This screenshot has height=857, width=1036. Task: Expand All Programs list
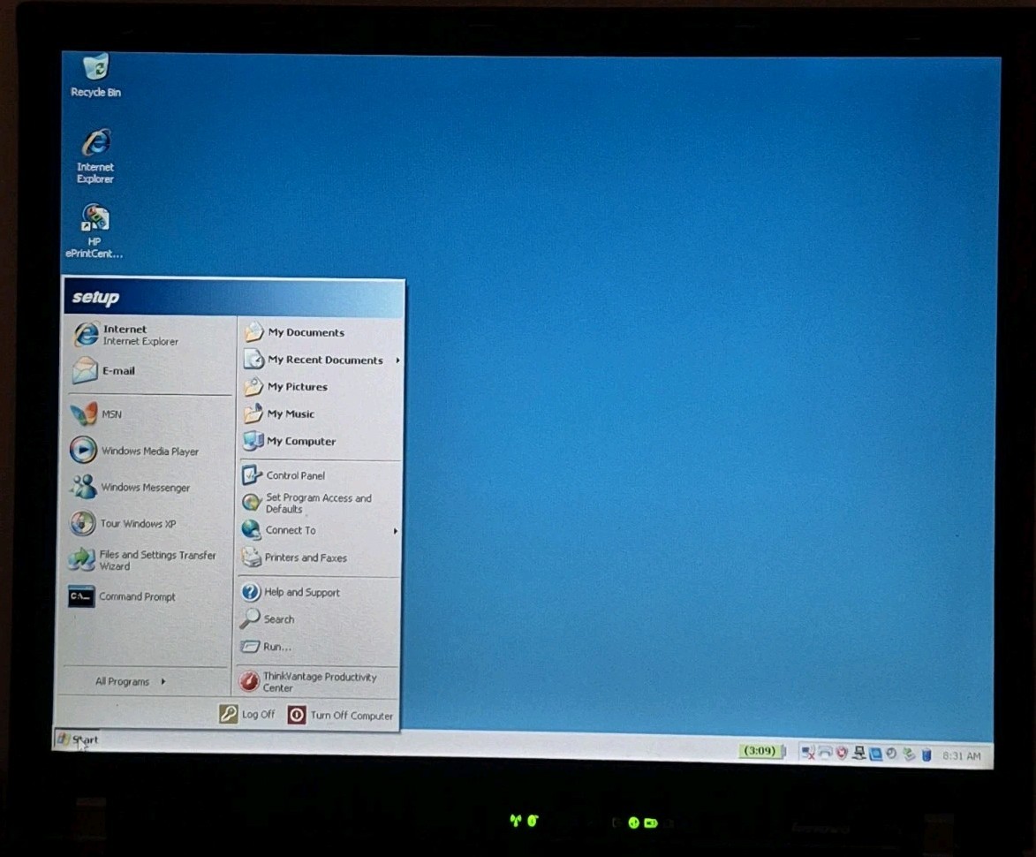(131, 681)
